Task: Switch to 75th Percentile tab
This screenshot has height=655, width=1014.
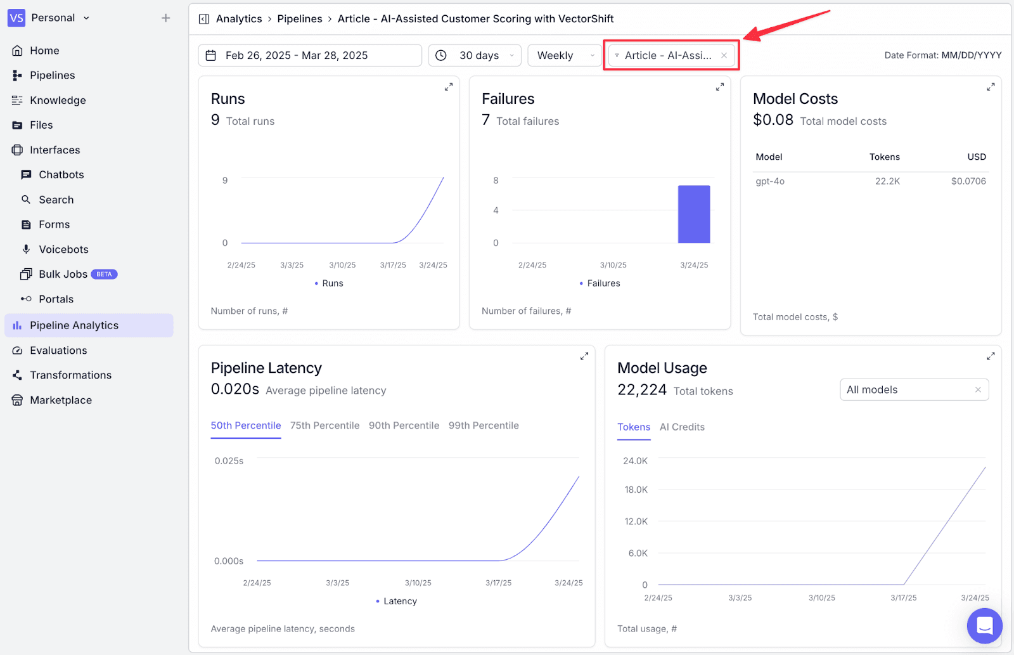Action: (x=324, y=425)
